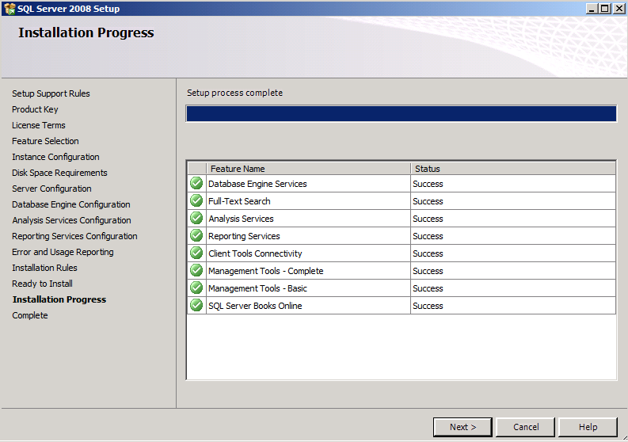This screenshot has height=442, width=628.
Task: Click Success status for Analysis Services
Action: (428, 219)
